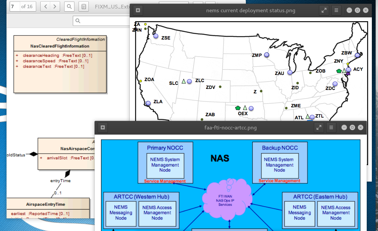Close the faa-fti-nocc-artcc.png window
Image resolution: width=378 pixels, height=231 pixels.
click(x=361, y=127)
